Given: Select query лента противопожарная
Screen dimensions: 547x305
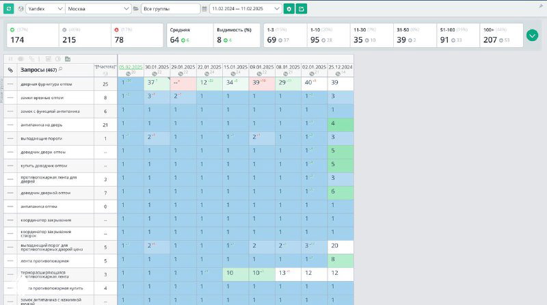Looking at the screenshot, I should point(44,261).
